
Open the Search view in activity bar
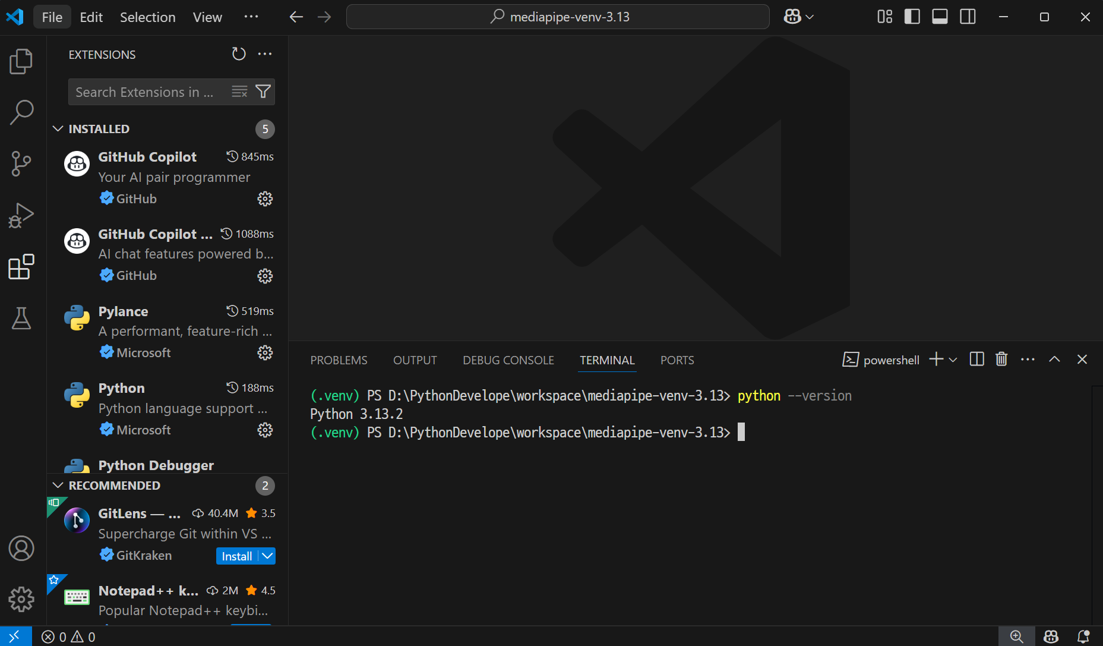[21, 112]
